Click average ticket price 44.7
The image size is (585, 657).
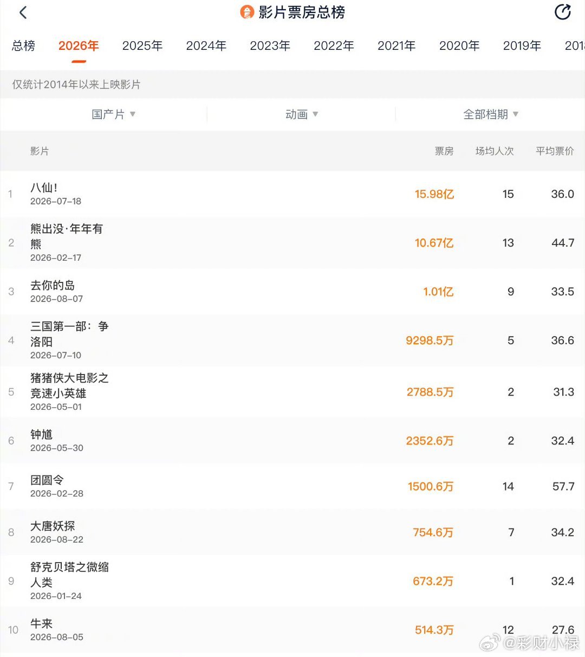click(x=563, y=243)
